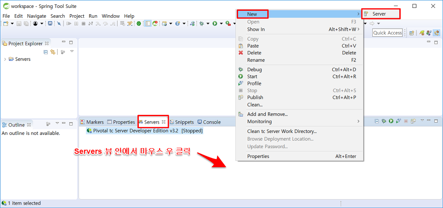Open the Outline view menu triangle

pyautogui.click(x=58, y=123)
